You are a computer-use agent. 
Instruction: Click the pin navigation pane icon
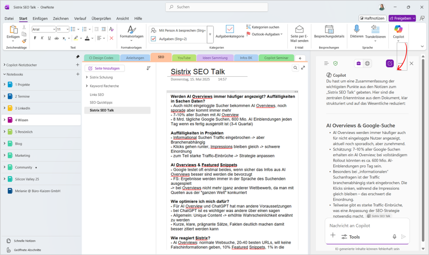78,57
